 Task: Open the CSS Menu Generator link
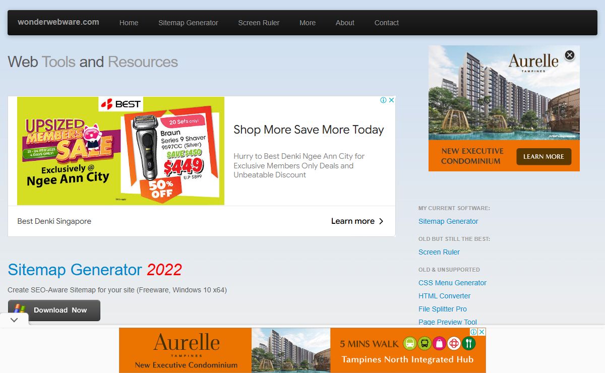(x=452, y=283)
